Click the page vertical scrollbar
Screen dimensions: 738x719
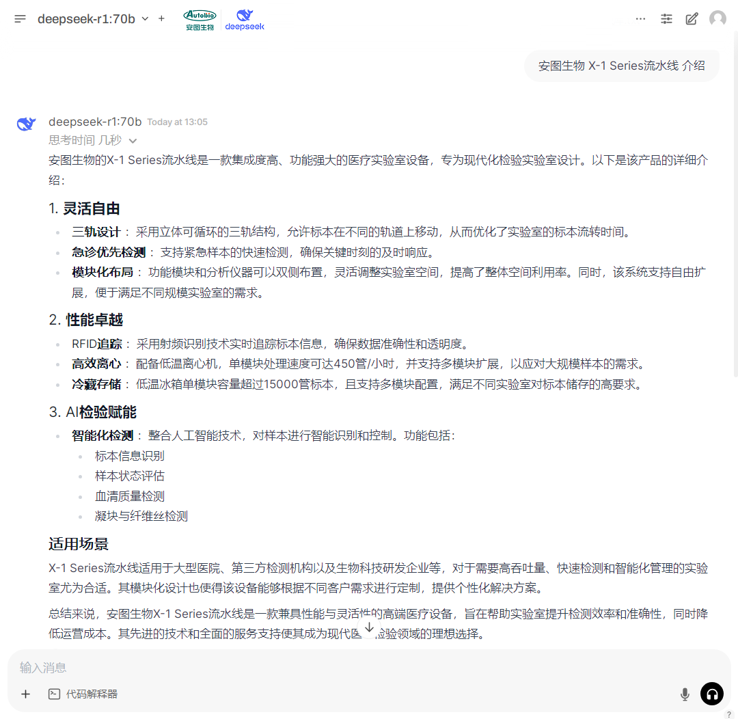tap(736, 202)
